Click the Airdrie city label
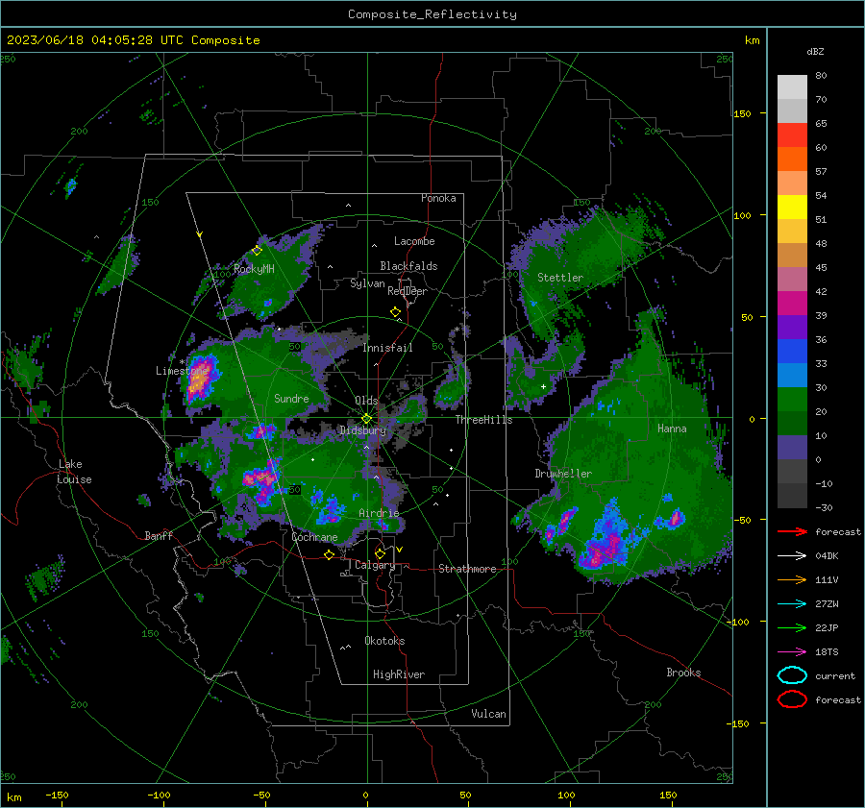This screenshot has width=865, height=808. 379,513
